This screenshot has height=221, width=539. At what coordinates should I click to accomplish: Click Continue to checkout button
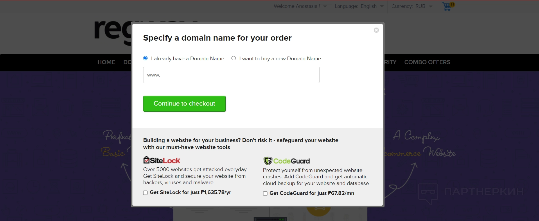[x=184, y=104]
